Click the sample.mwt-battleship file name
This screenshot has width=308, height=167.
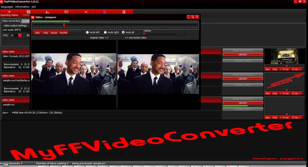pos(16,80)
